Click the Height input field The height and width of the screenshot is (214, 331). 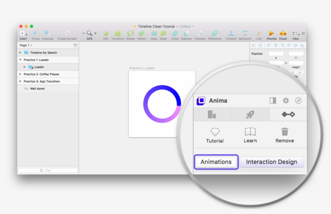coord(296,63)
